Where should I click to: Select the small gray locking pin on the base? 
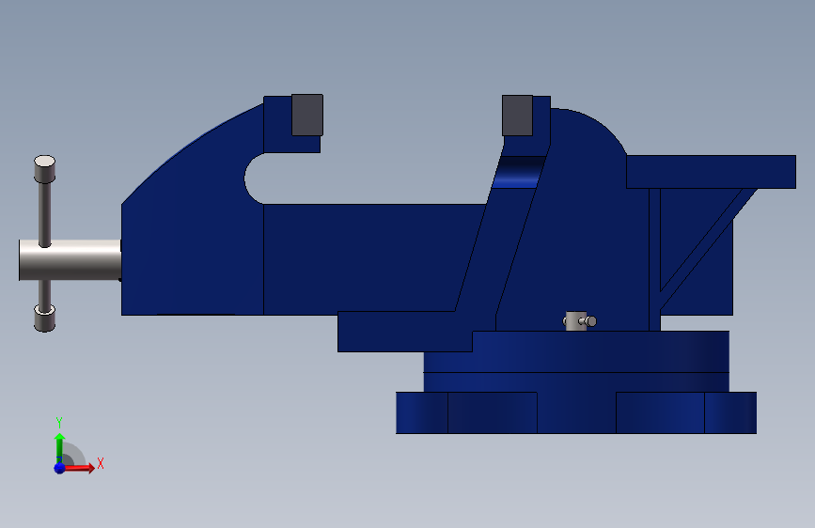(x=580, y=321)
